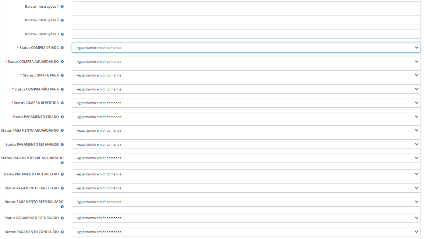Expand the Status COMPRA NÃO PAGA dropdown
Screen dimensions: 424x239
(245, 89)
